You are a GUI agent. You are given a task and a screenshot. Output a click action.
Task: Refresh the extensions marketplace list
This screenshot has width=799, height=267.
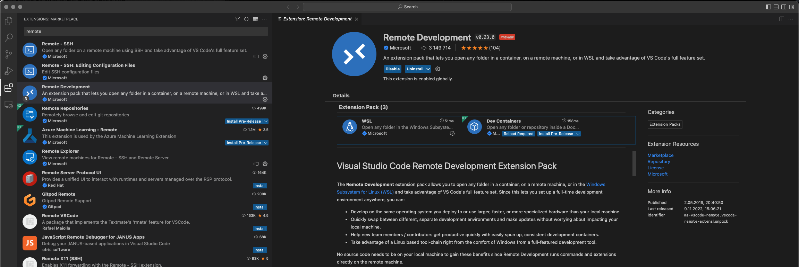246,19
